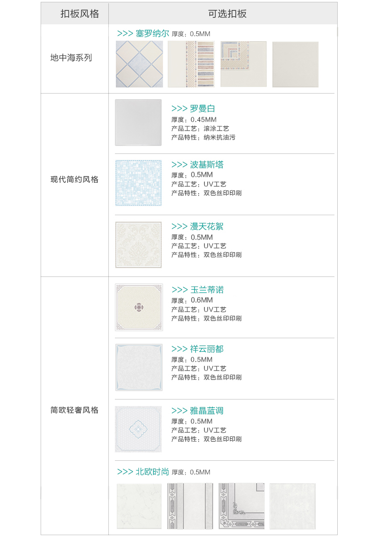Screen dimensions: 369x559
Task: Click the 雅晶蓝调 blue medallion panel thumbnail
Action: 138,429
